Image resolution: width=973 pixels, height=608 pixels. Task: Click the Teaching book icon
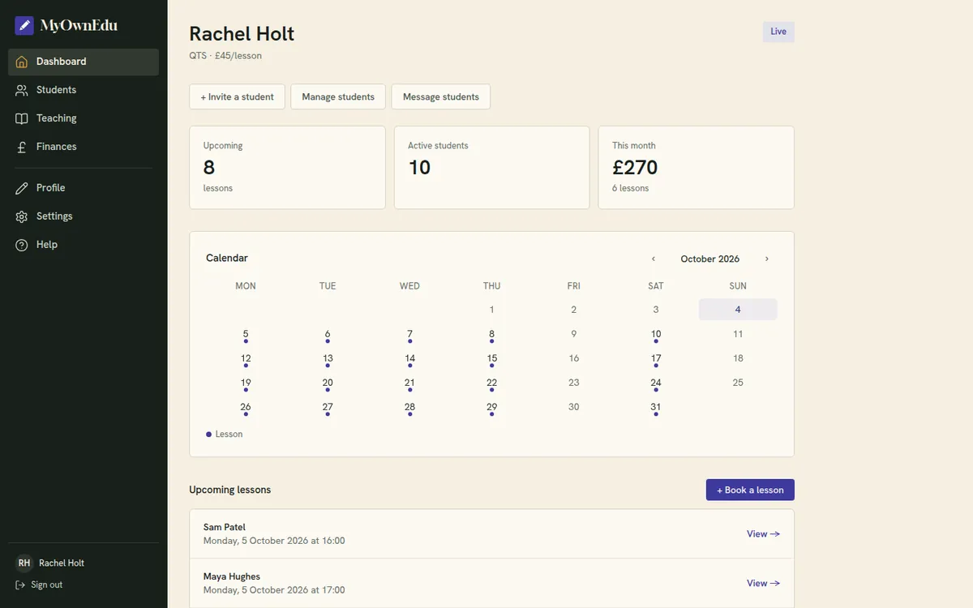tap(22, 118)
